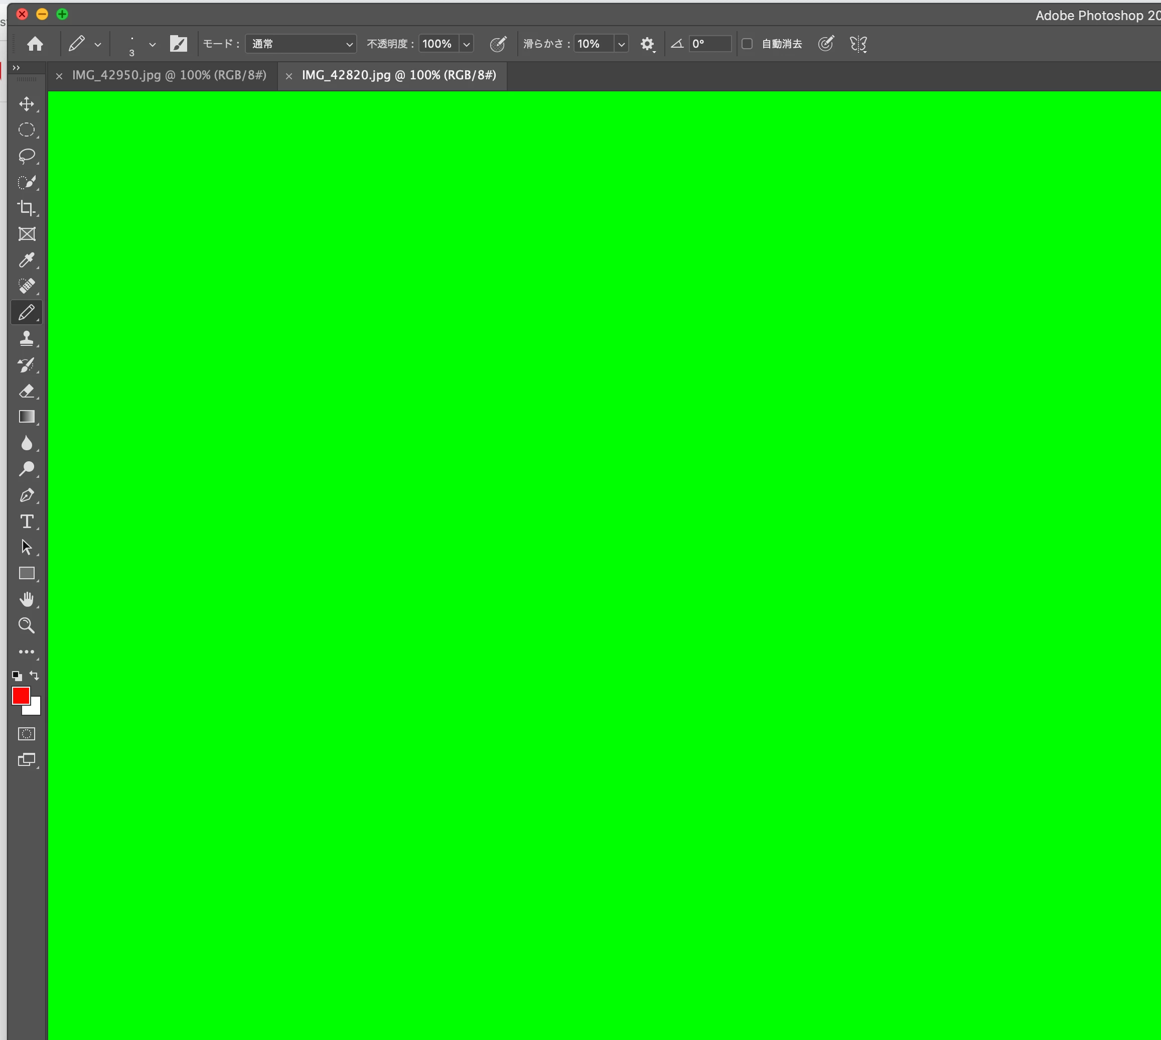The height and width of the screenshot is (1040, 1161).
Task: Select the Crop tool
Action: pos(26,208)
